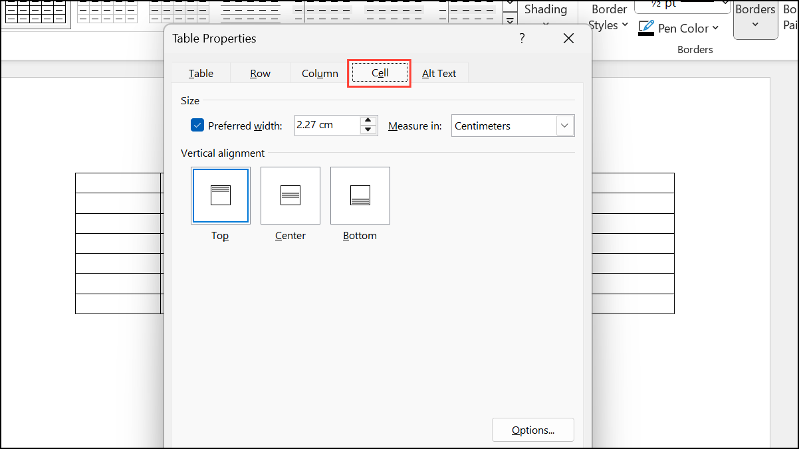This screenshot has height=449, width=799.
Task: Open the Border Styles dropdown
Action: [x=608, y=17]
